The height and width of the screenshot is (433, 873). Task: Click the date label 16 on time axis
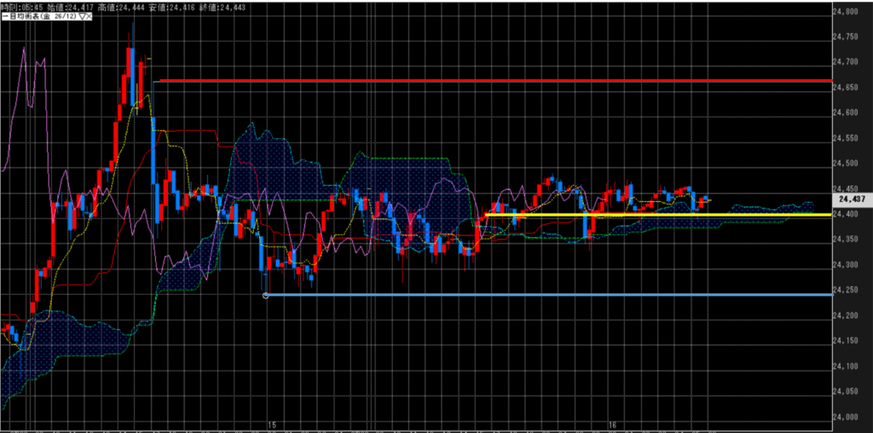pos(613,424)
